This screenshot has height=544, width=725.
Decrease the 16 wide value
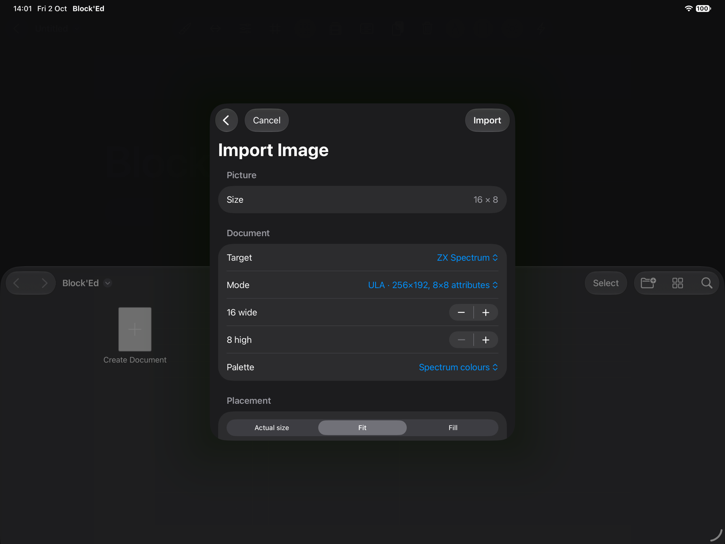coord(461,312)
